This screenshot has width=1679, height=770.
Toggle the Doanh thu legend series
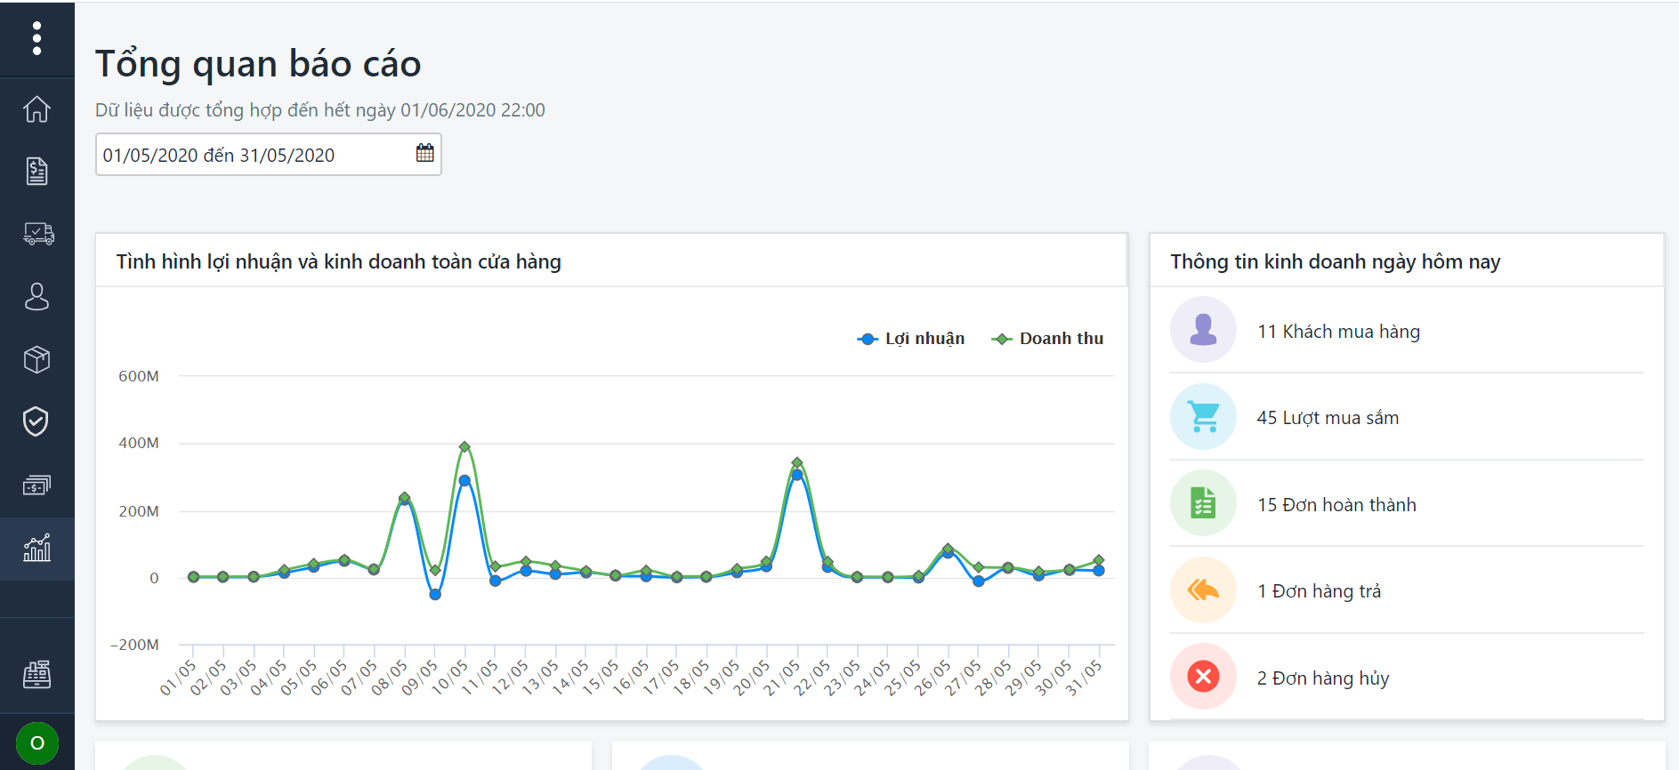(x=1047, y=339)
